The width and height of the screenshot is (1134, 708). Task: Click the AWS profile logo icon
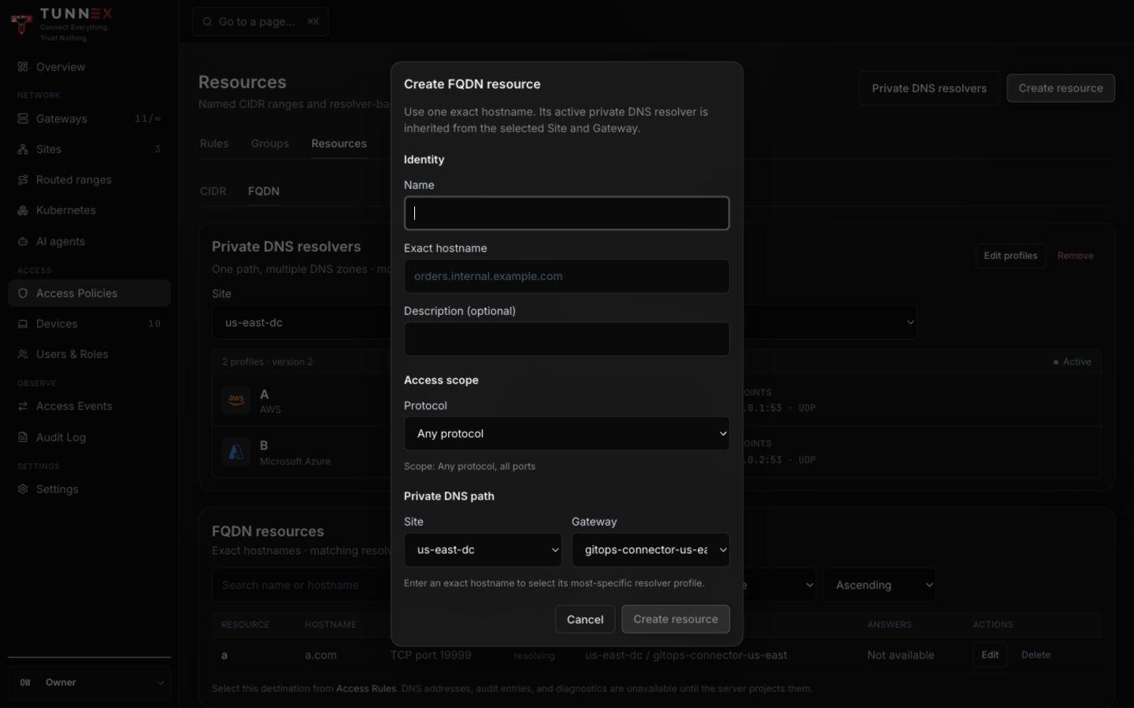pyautogui.click(x=236, y=400)
